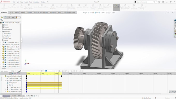Viewport: 176px width, 99px height.
Task: Click Update SpeedPak Subassemblies
Action: click(x=125, y=7)
